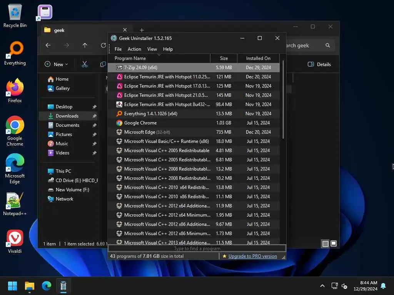The height and width of the screenshot is (295, 394).
Task: Select the Everything desktop shortcut
Action: point(15,53)
